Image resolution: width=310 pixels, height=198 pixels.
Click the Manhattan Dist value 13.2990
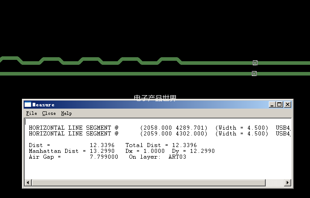click(x=102, y=151)
